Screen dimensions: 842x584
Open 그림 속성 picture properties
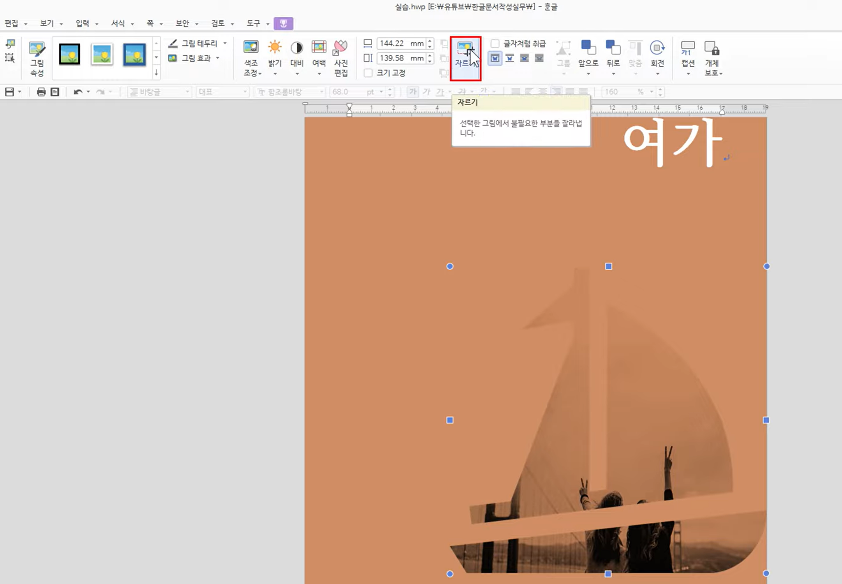point(37,58)
